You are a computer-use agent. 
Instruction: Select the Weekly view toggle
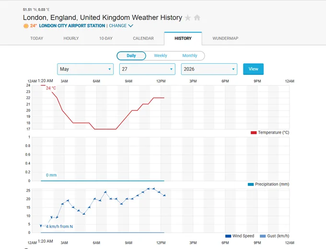[x=161, y=56]
